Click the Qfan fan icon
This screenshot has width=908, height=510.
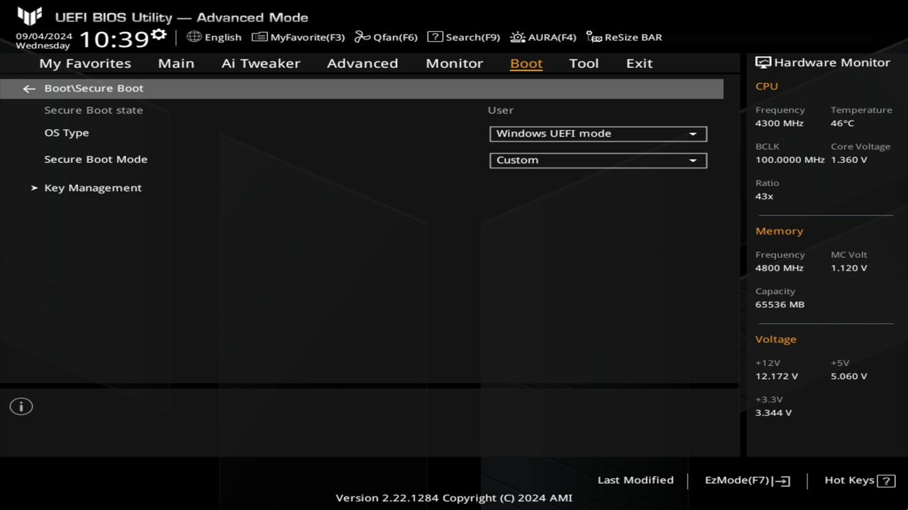point(362,37)
